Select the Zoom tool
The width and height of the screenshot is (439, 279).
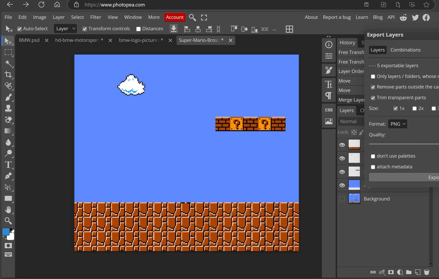[x=8, y=221]
